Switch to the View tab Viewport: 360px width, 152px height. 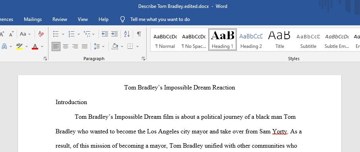[x=83, y=19]
